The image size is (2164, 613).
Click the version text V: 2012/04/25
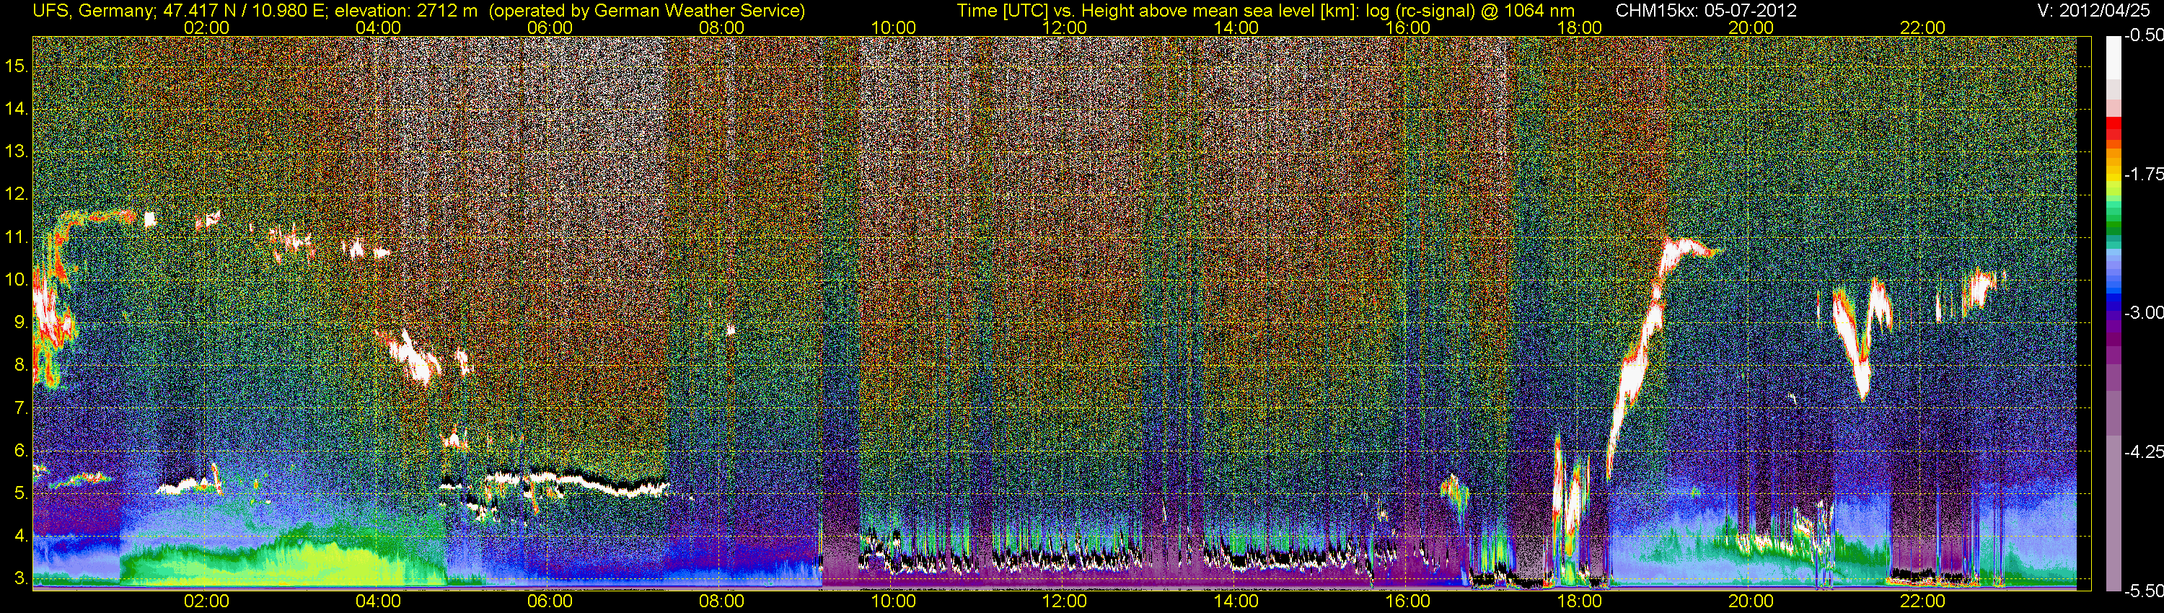pyautogui.click(x=2095, y=10)
